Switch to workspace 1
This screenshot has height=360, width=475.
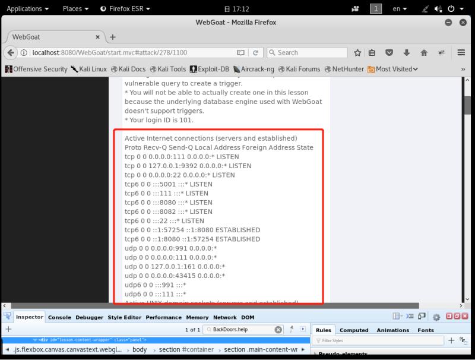(x=376, y=8)
